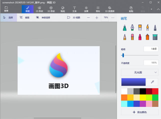Choose the black color swatch

point(143,91)
